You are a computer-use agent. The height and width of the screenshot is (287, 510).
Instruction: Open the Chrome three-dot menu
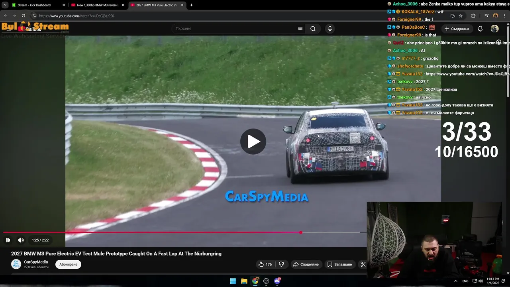coord(504,16)
